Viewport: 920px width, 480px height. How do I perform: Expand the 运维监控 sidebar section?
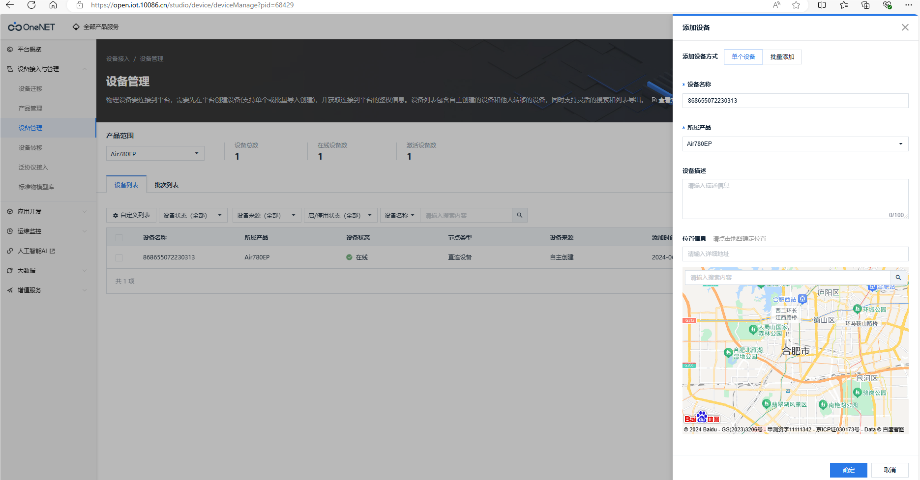point(48,231)
